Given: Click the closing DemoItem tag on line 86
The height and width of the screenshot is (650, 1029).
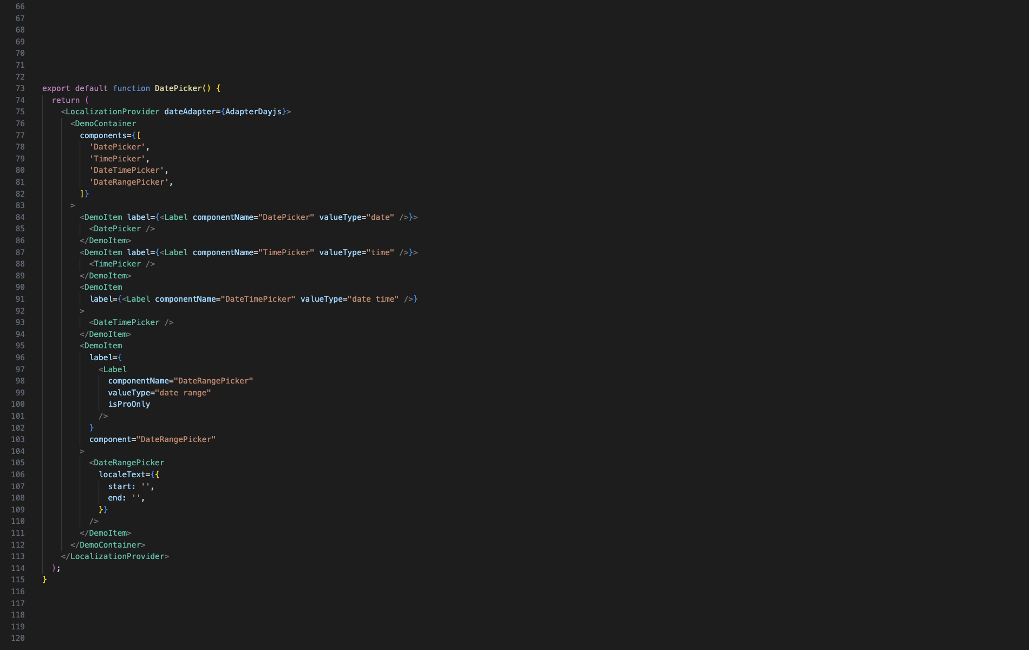Looking at the screenshot, I should click(x=106, y=240).
